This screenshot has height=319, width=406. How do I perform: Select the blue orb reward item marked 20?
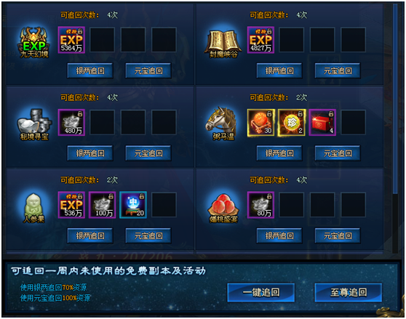click(x=133, y=205)
